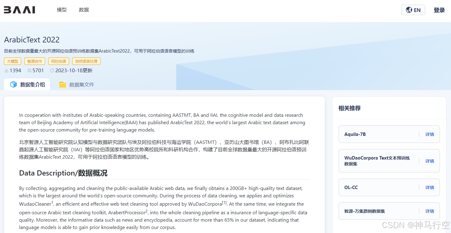Click the blue cube icon on 数据集介绍 tab
The height and width of the screenshot is (233, 451).
click(x=13, y=85)
